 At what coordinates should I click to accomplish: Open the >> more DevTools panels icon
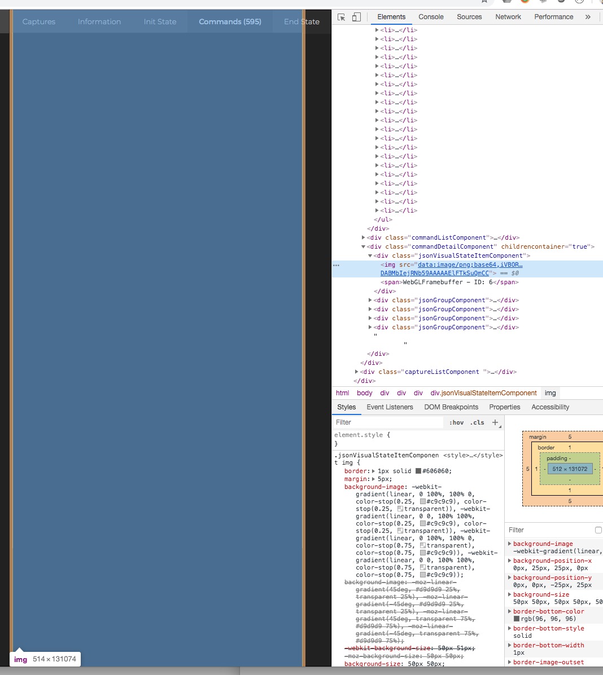[588, 17]
